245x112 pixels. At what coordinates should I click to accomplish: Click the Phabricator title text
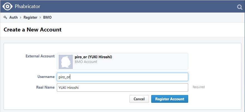tap(28, 7)
